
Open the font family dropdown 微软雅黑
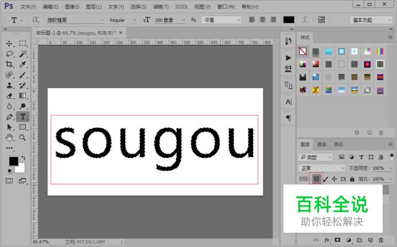click(x=75, y=20)
